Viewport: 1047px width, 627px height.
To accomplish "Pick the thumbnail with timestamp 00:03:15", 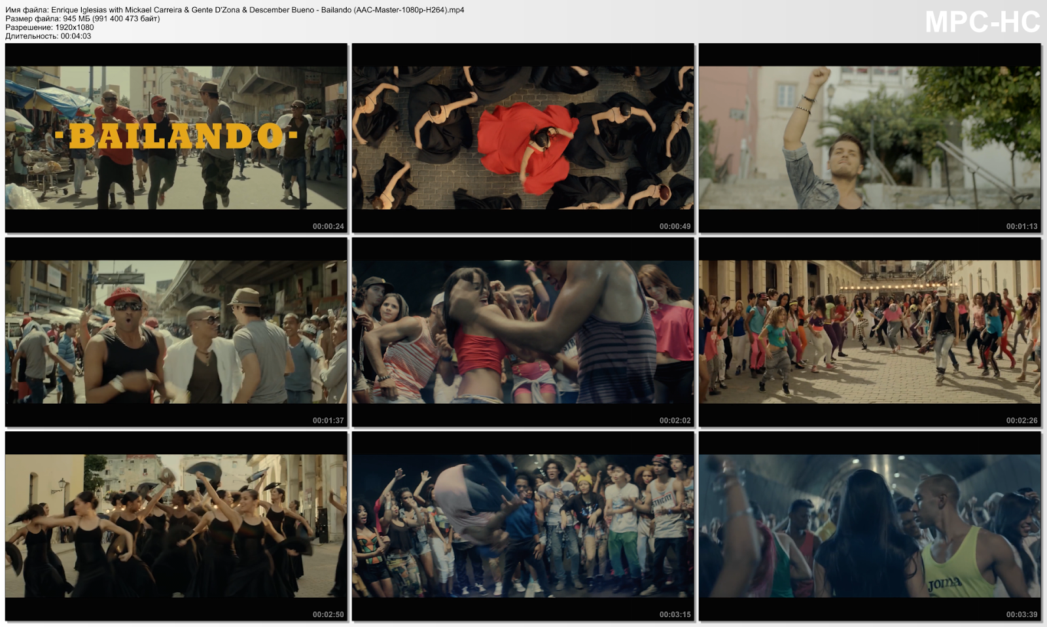I will click(x=523, y=526).
